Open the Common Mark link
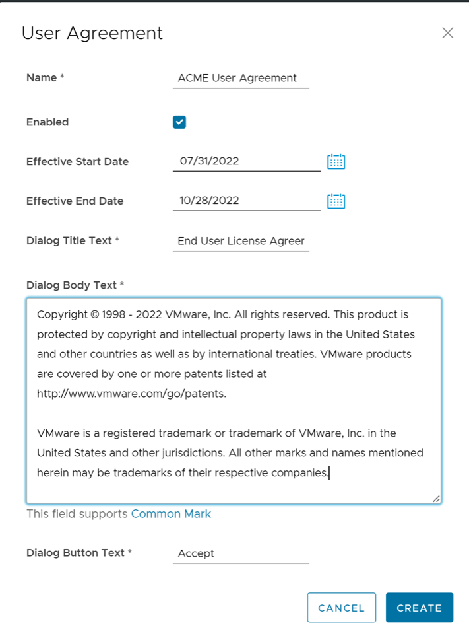The height and width of the screenshot is (642, 469). pyautogui.click(x=171, y=514)
